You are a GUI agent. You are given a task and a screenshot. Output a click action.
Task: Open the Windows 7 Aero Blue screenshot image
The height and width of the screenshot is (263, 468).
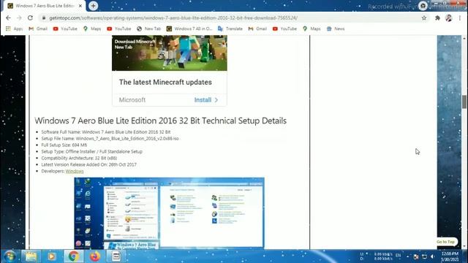pos(169,213)
